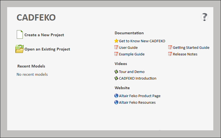Viewport: 221px width, 138px height.
Task: Visit the Altair Feko Product Page link
Action: click(140, 96)
